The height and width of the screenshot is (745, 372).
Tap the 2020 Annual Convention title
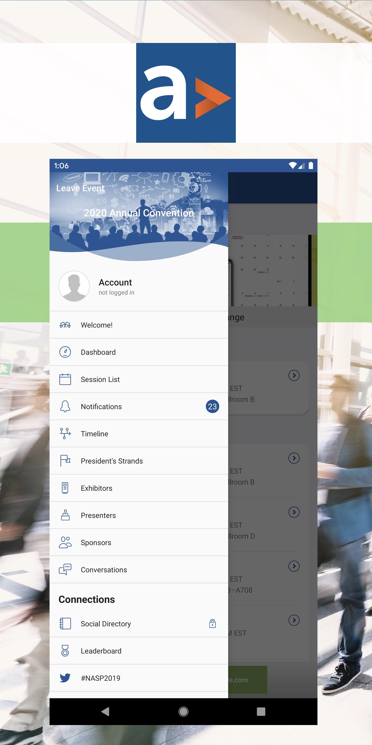tap(139, 213)
